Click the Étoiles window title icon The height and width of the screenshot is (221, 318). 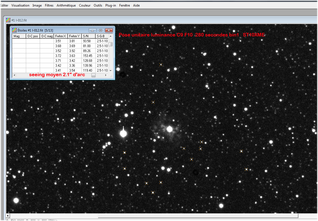[x=14, y=30]
